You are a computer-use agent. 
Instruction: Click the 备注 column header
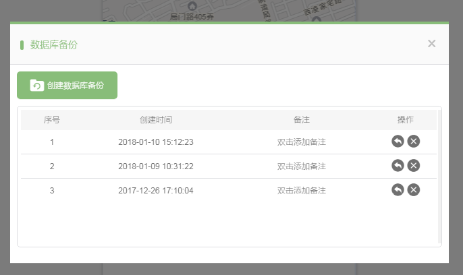(302, 119)
